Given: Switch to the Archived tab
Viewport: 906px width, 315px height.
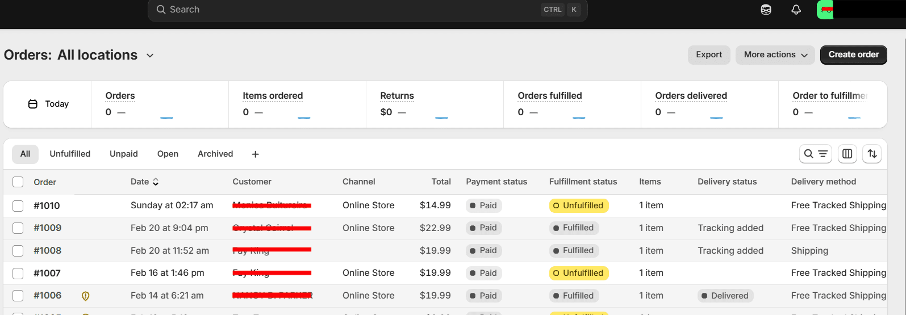Looking at the screenshot, I should (x=215, y=154).
